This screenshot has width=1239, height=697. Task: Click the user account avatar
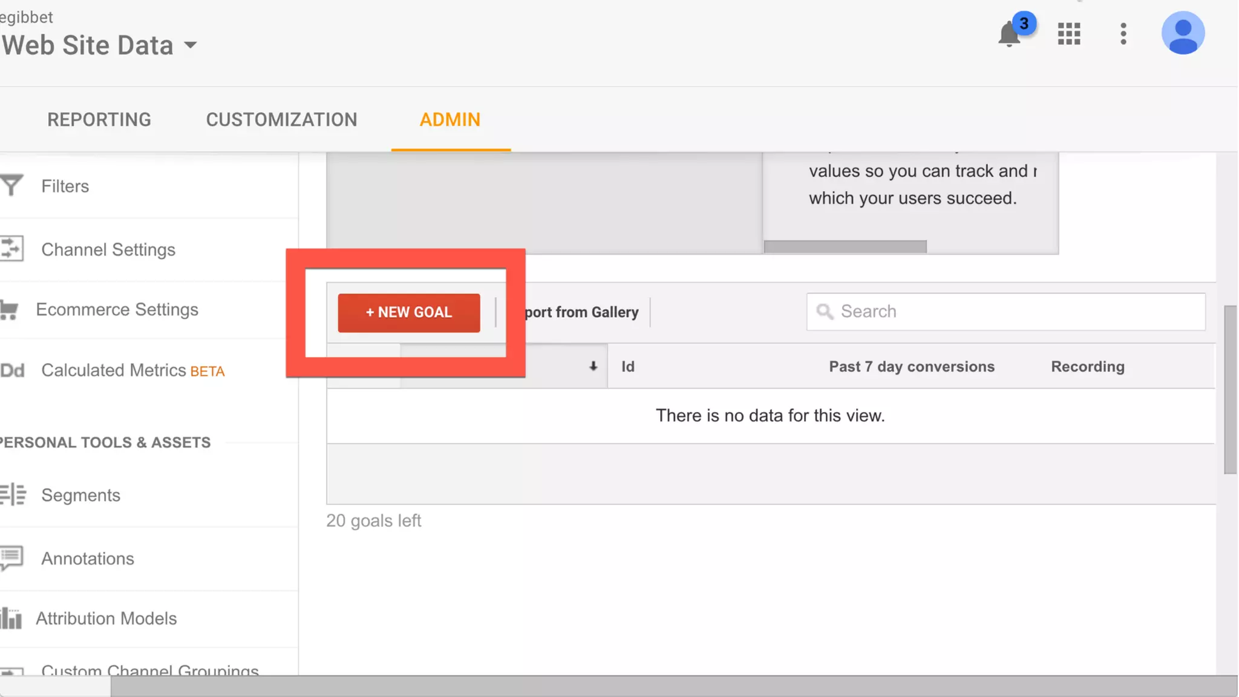1183,33
